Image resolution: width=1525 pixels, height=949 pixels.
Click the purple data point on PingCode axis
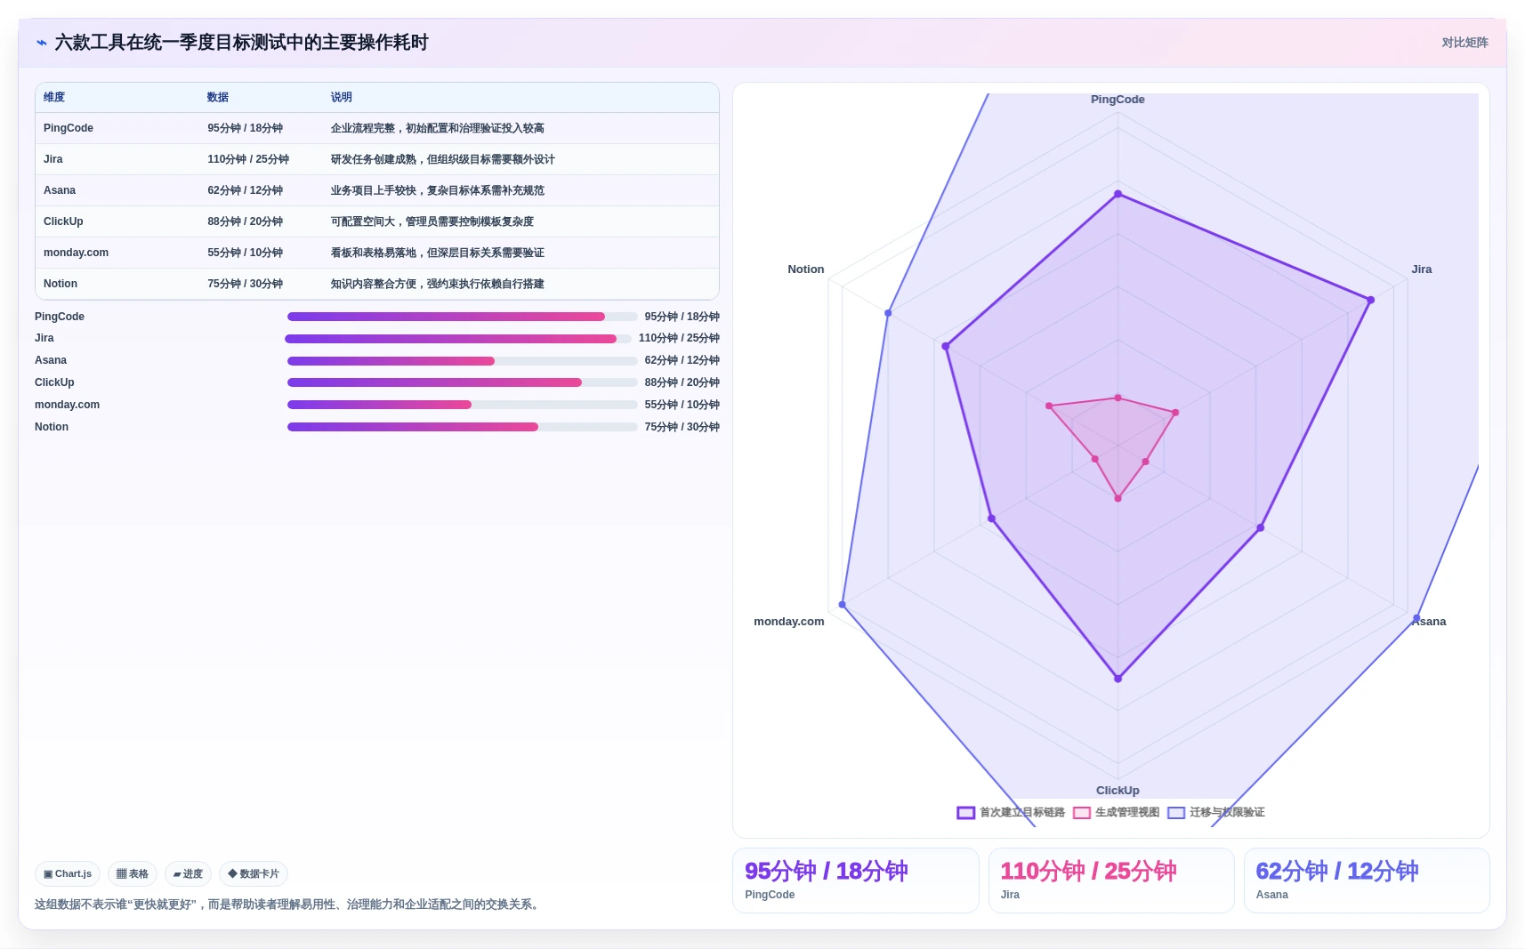point(1118,194)
